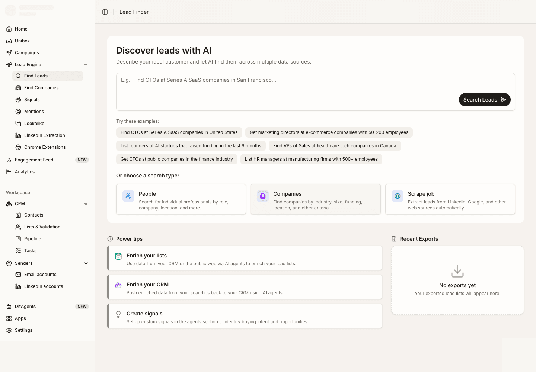Click the Lead Engine telescope icon

9,65
